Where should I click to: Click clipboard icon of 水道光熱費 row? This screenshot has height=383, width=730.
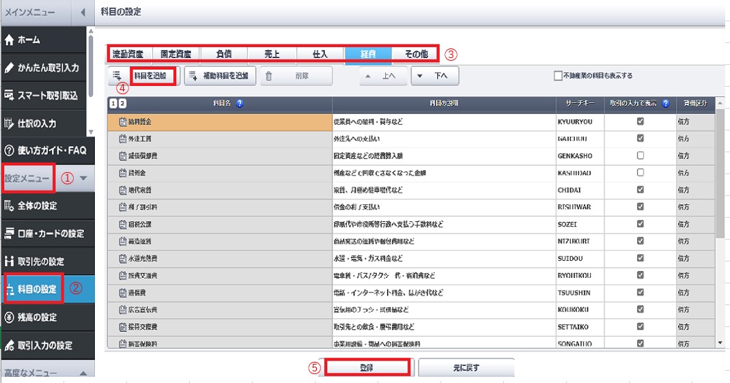click(122, 258)
